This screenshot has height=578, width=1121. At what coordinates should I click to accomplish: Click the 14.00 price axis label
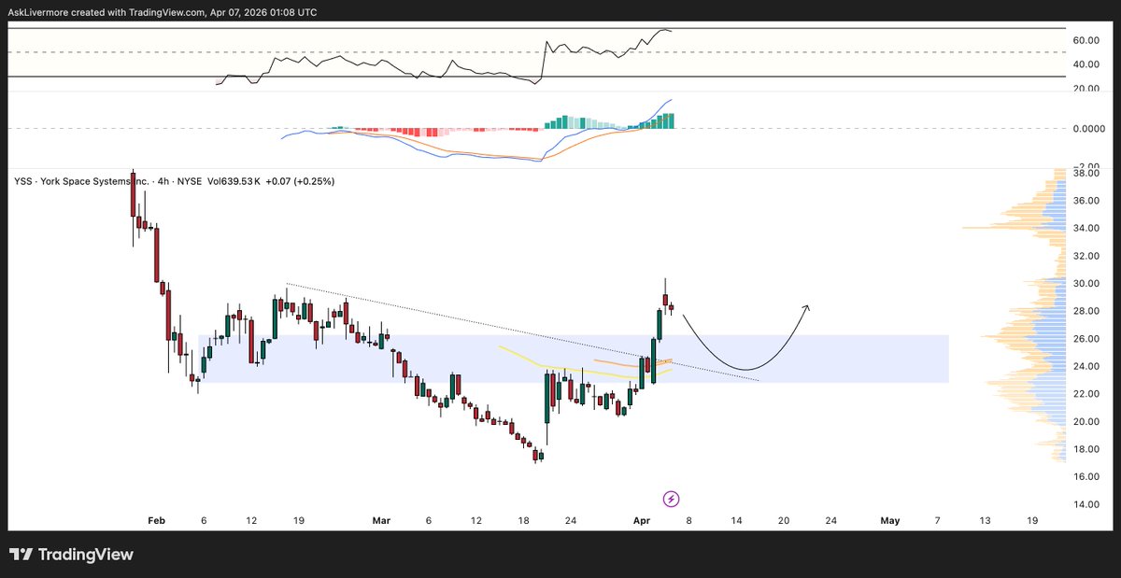1085,504
